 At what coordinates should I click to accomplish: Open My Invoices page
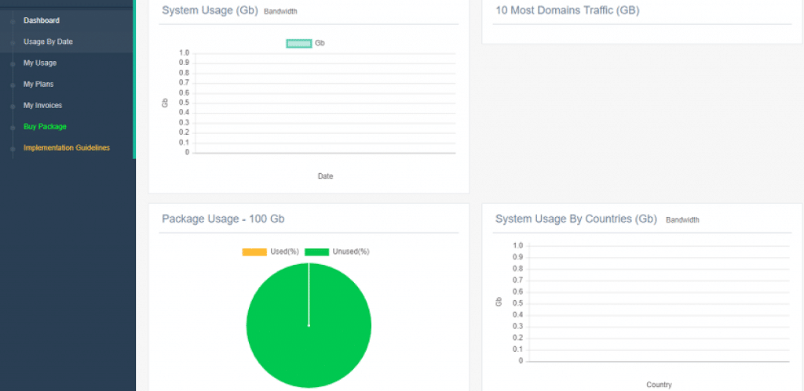click(x=42, y=106)
